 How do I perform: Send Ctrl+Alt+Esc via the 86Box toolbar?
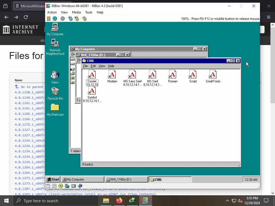(77, 19)
